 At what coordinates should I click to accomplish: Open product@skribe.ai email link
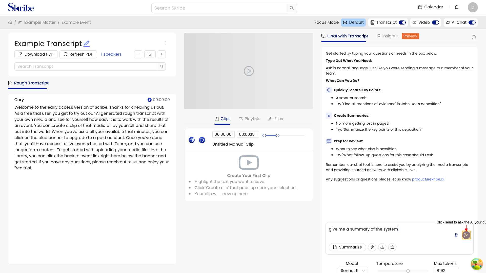point(428,179)
